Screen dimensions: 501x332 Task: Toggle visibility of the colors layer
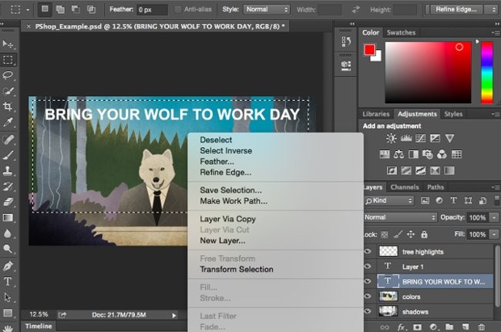coord(367,296)
